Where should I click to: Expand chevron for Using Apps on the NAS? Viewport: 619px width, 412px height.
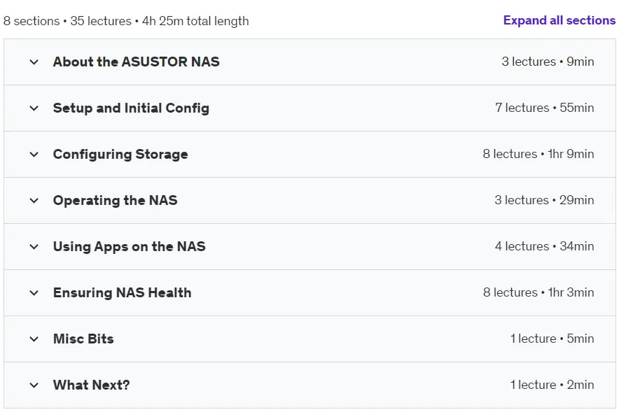[x=34, y=246]
